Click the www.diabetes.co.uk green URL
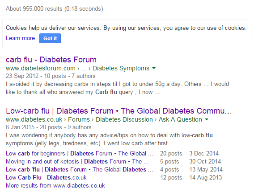254x192 pixels. [x=34, y=119]
